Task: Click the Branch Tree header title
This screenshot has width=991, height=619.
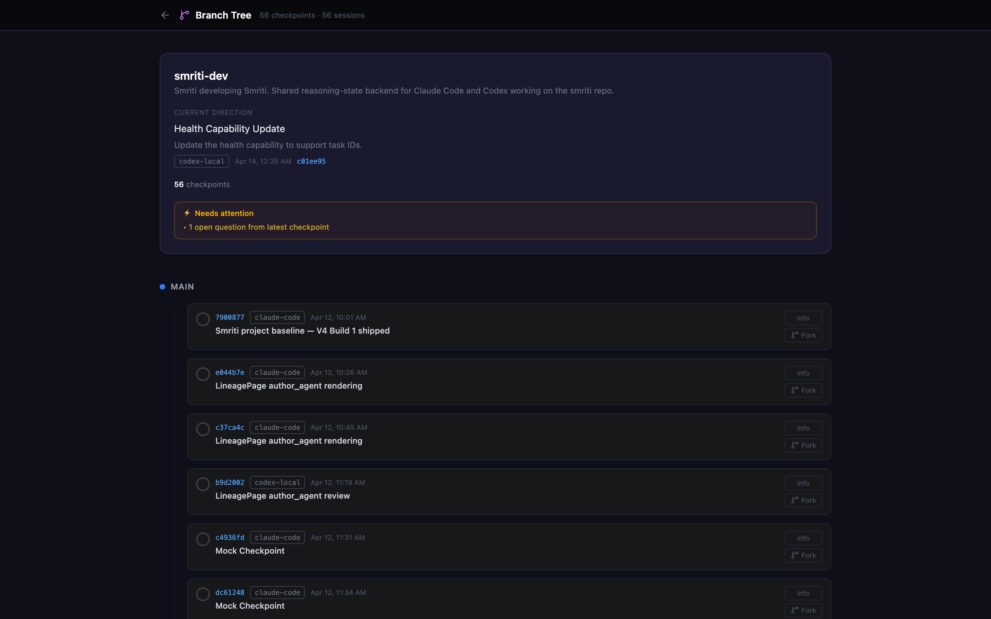Action: [x=223, y=15]
